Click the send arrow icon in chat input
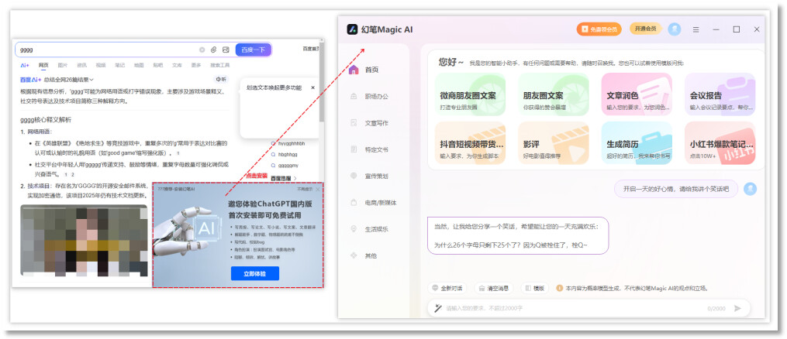Image resolution: width=787 pixels, height=339 pixels. coord(737,308)
